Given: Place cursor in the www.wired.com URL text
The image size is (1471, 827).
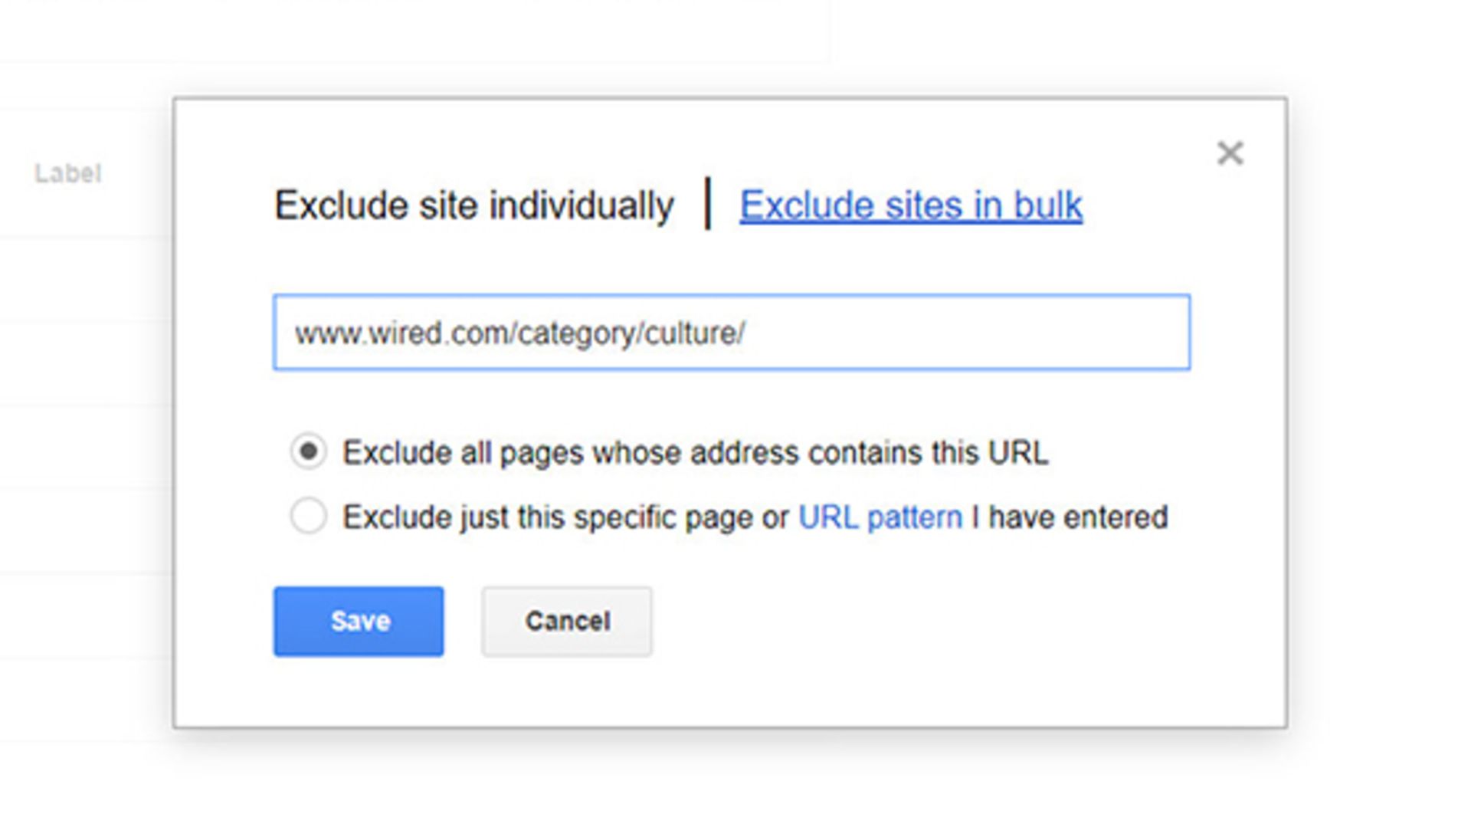Looking at the screenshot, I should click(519, 333).
